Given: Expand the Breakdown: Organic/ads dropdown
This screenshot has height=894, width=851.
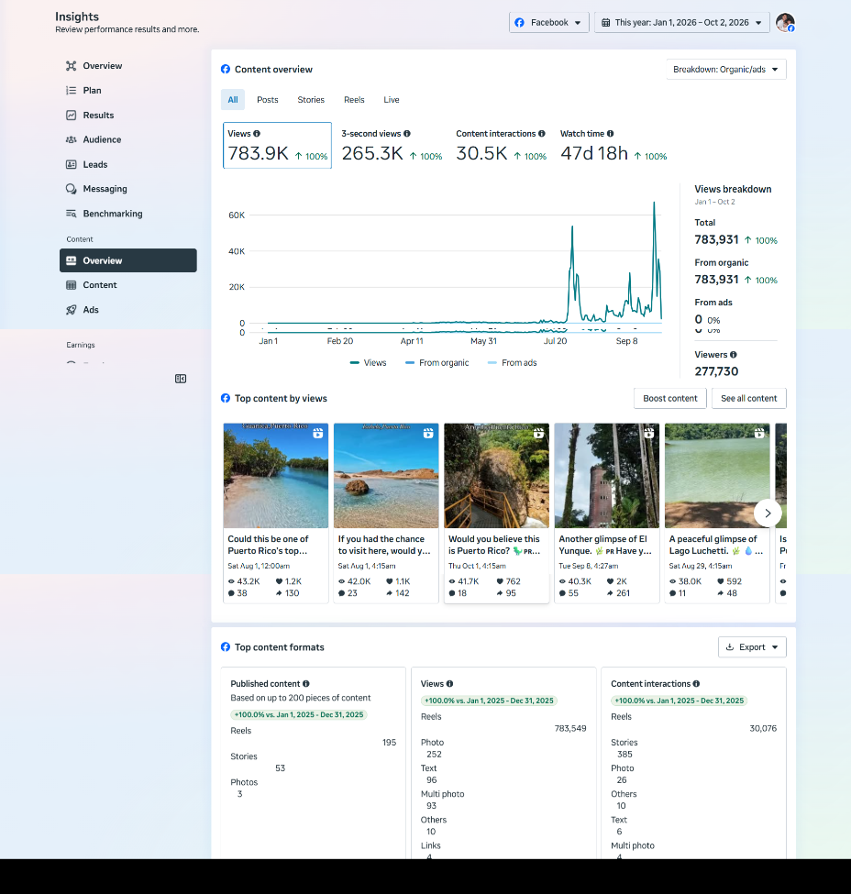Looking at the screenshot, I should pos(726,70).
